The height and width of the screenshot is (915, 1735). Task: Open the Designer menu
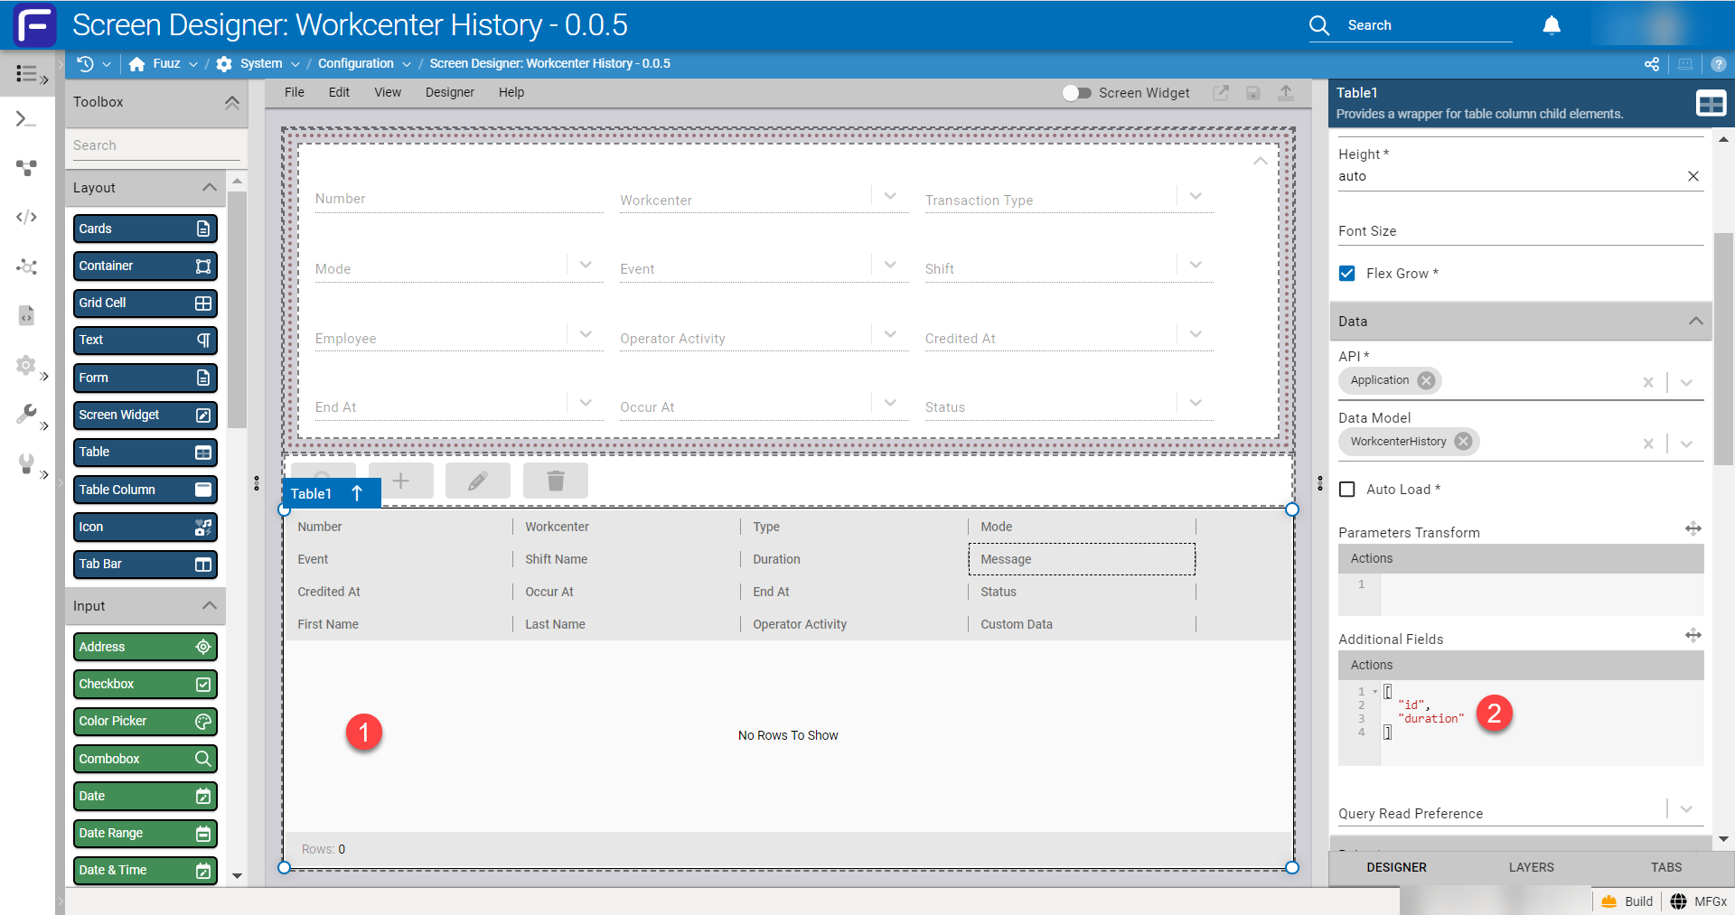tap(450, 92)
